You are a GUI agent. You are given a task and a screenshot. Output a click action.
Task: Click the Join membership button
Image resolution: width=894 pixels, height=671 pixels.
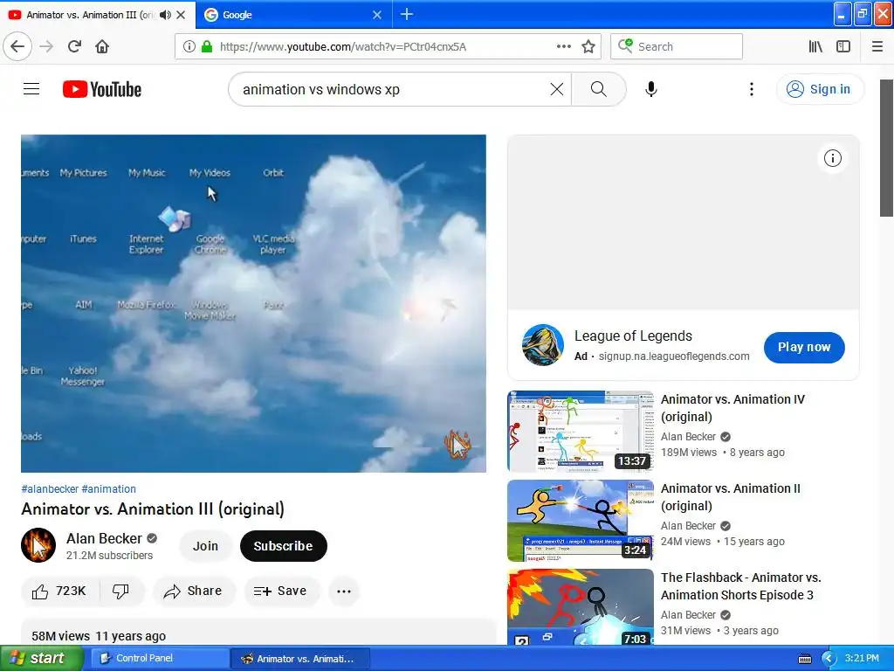(x=205, y=546)
